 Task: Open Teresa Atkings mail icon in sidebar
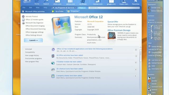click(149, 46)
